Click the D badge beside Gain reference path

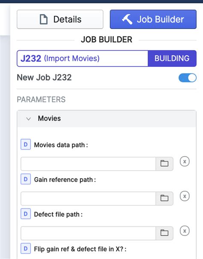26,179
